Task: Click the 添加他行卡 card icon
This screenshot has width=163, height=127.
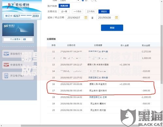Action: pyautogui.click(x=6, y=54)
